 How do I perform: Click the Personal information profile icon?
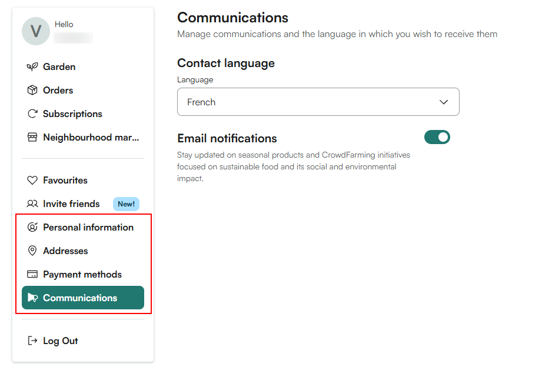(32, 228)
